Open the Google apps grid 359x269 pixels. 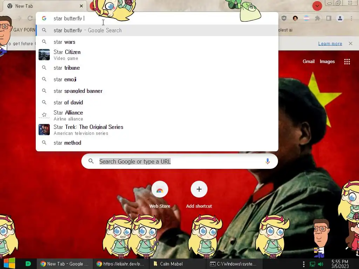[x=347, y=62]
